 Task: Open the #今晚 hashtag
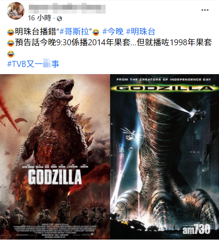(x=113, y=32)
